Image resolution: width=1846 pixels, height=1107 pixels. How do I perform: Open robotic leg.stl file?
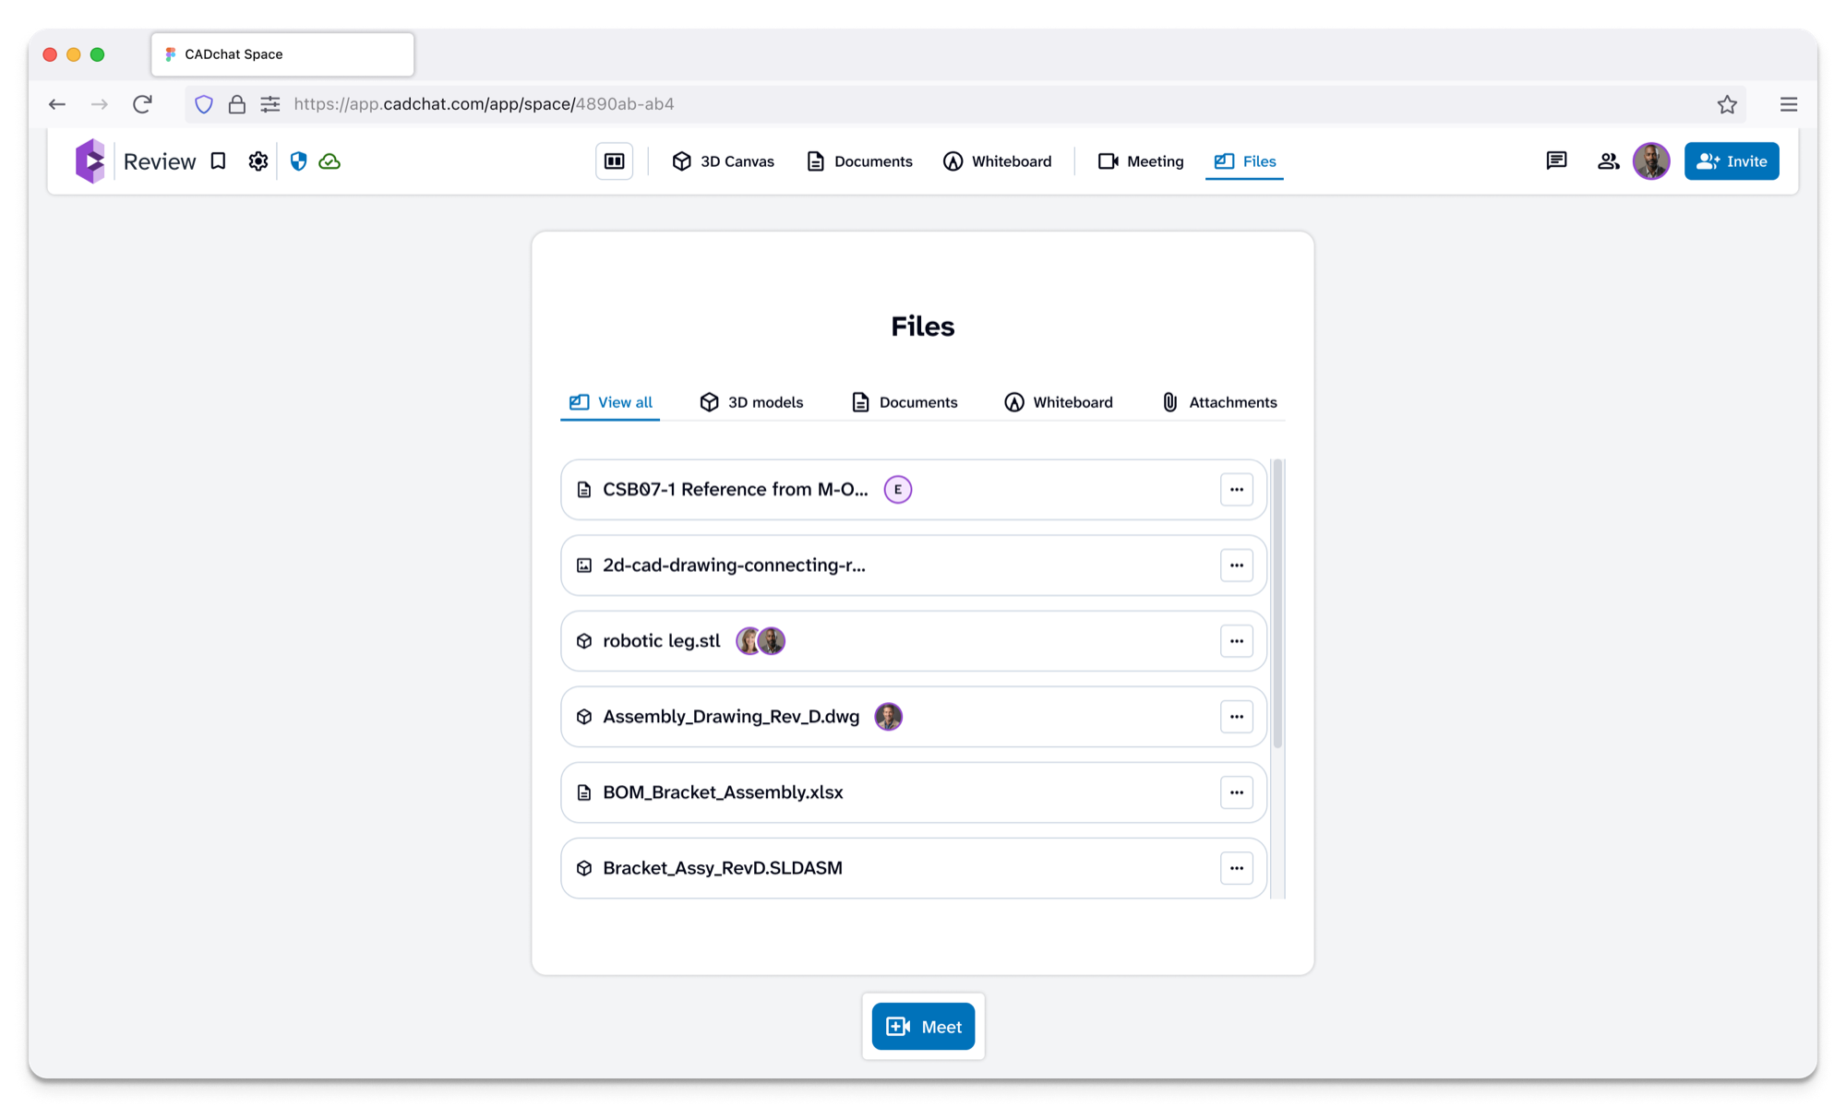pyautogui.click(x=913, y=641)
